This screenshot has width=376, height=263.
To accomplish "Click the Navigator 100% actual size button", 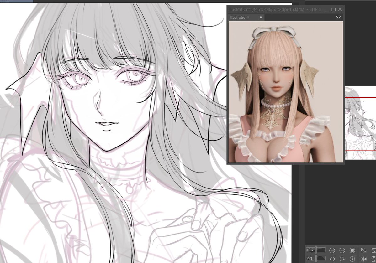I will point(352,250).
